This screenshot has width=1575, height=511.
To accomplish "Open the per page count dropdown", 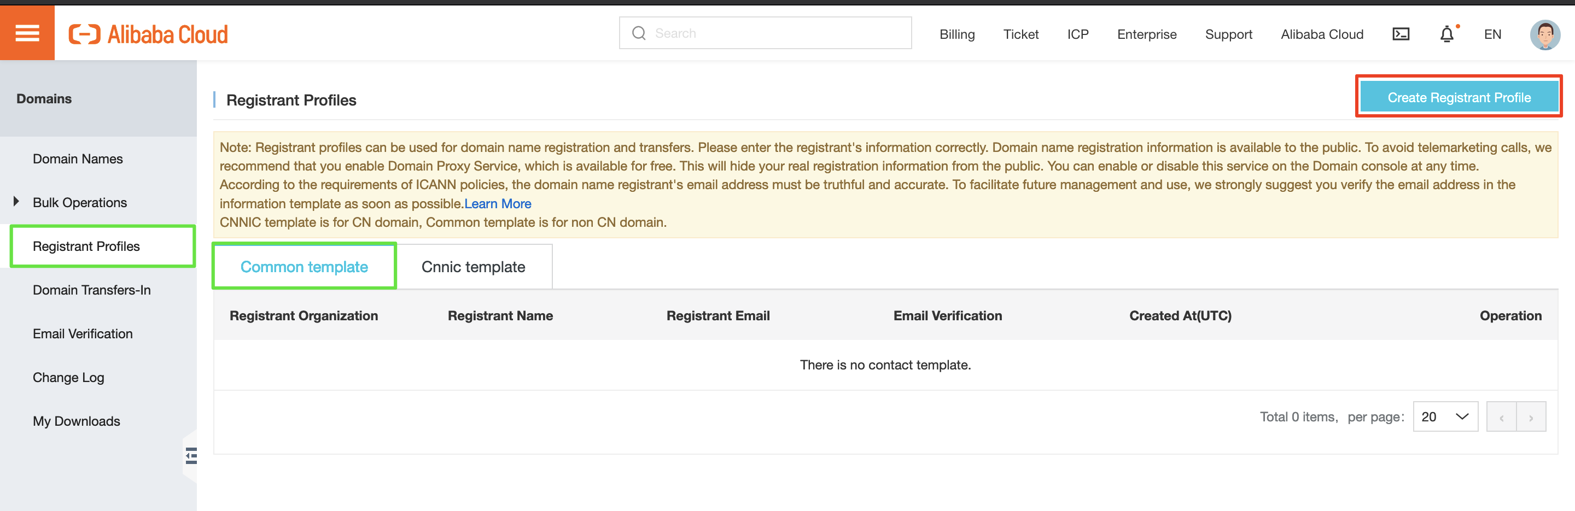I will [1445, 417].
